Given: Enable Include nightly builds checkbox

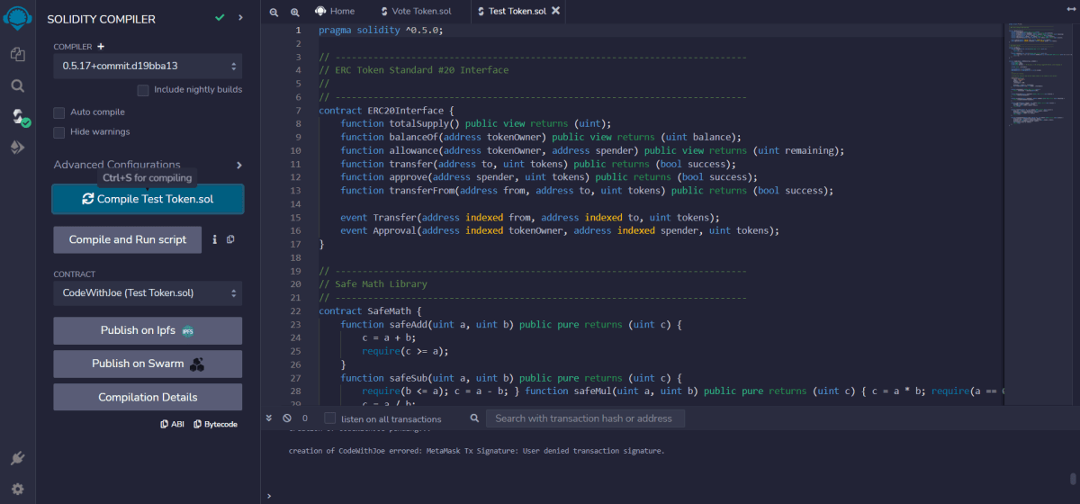Looking at the screenshot, I should pos(143,90).
